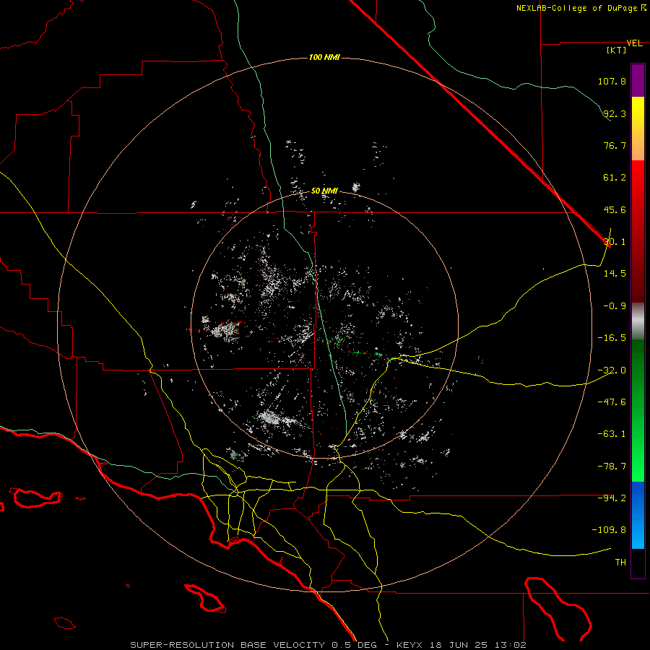This screenshot has width=650, height=650.
Task: Click the -32.0 velocity scale value
Action: tap(612, 370)
